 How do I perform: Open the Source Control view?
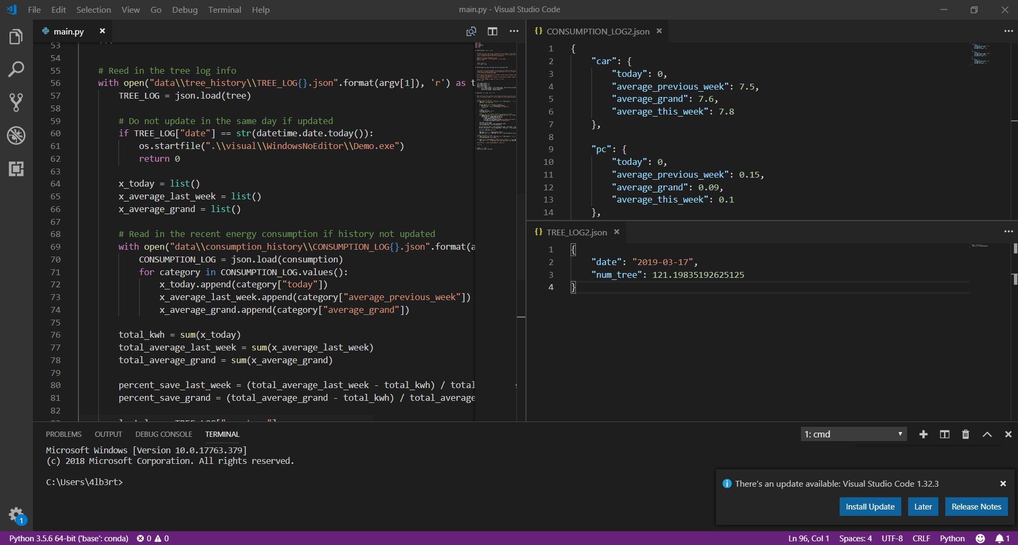pos(16,102)
